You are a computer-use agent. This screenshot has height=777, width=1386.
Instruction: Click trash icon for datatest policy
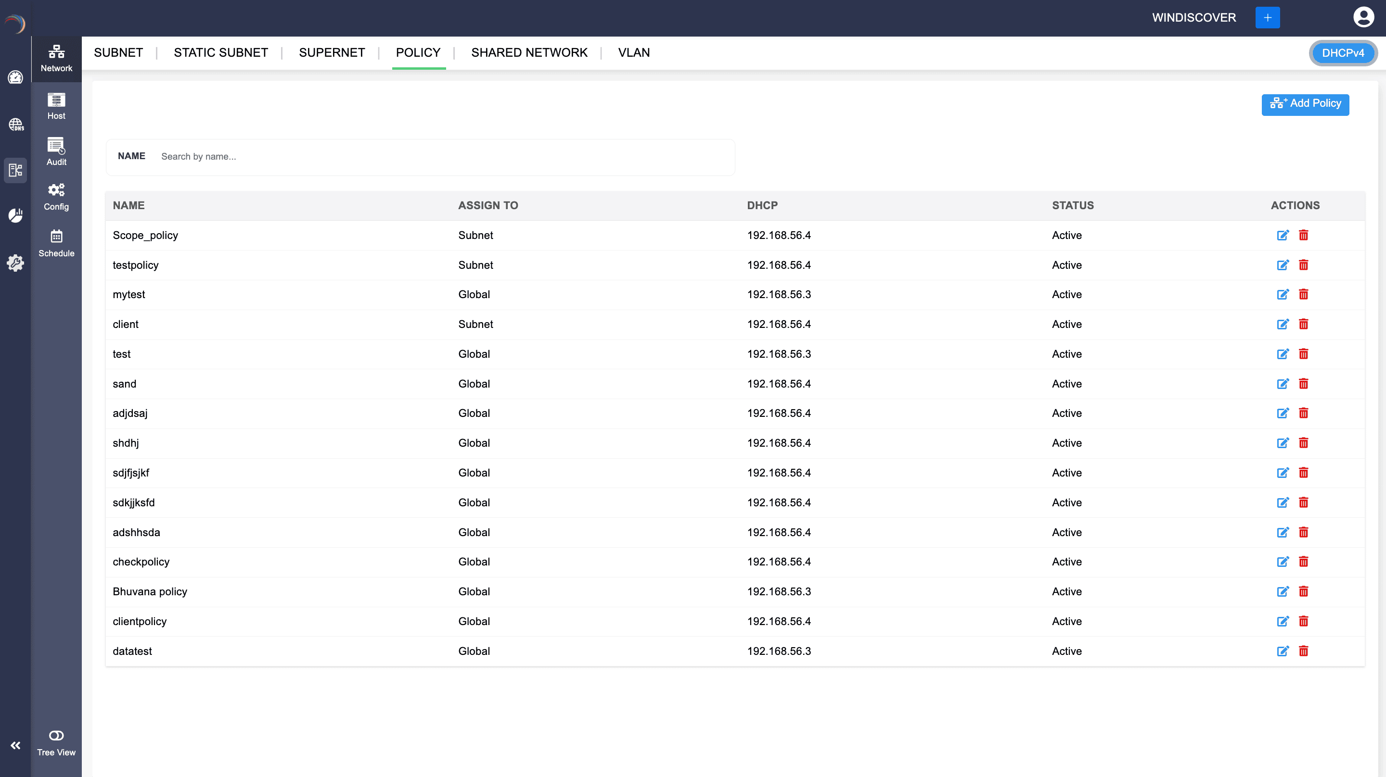tap(1303, 651)
